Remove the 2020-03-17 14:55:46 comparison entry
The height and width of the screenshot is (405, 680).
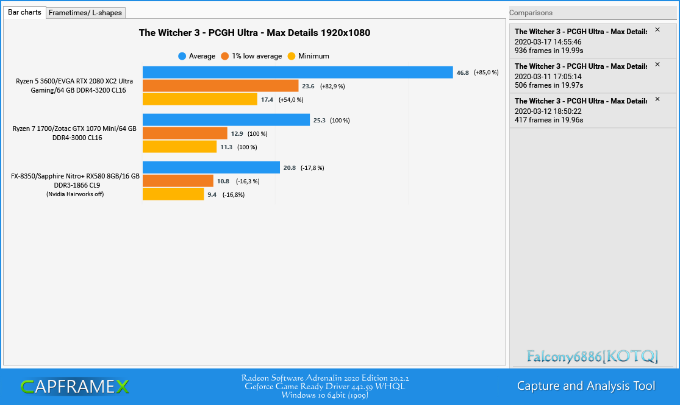(657, 30)
